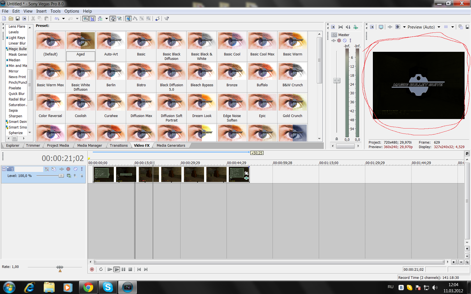Viewport: 471px width, 294px height.
Task: Toggle Enable Snapping button
Action: [86, 18]
